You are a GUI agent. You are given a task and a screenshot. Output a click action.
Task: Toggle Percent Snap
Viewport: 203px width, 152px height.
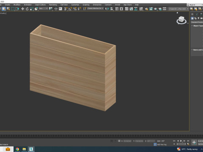(x=75, y=9)
